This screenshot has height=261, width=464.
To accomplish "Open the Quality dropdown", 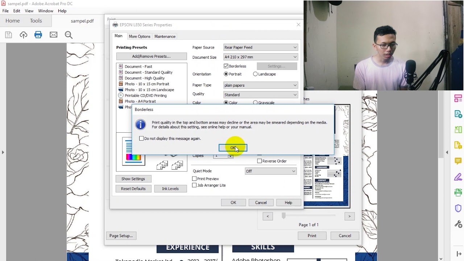I will click(260, 95).
